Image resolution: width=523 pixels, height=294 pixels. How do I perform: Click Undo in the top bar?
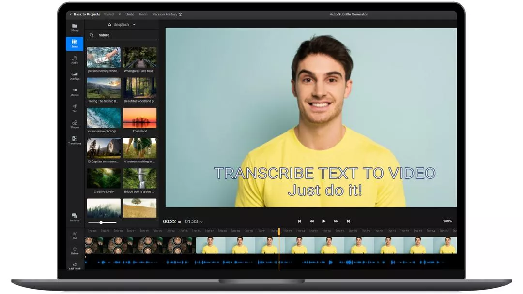pos(130,14)
